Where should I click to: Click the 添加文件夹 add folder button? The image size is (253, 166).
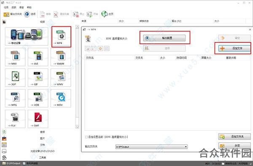point(234,137)
